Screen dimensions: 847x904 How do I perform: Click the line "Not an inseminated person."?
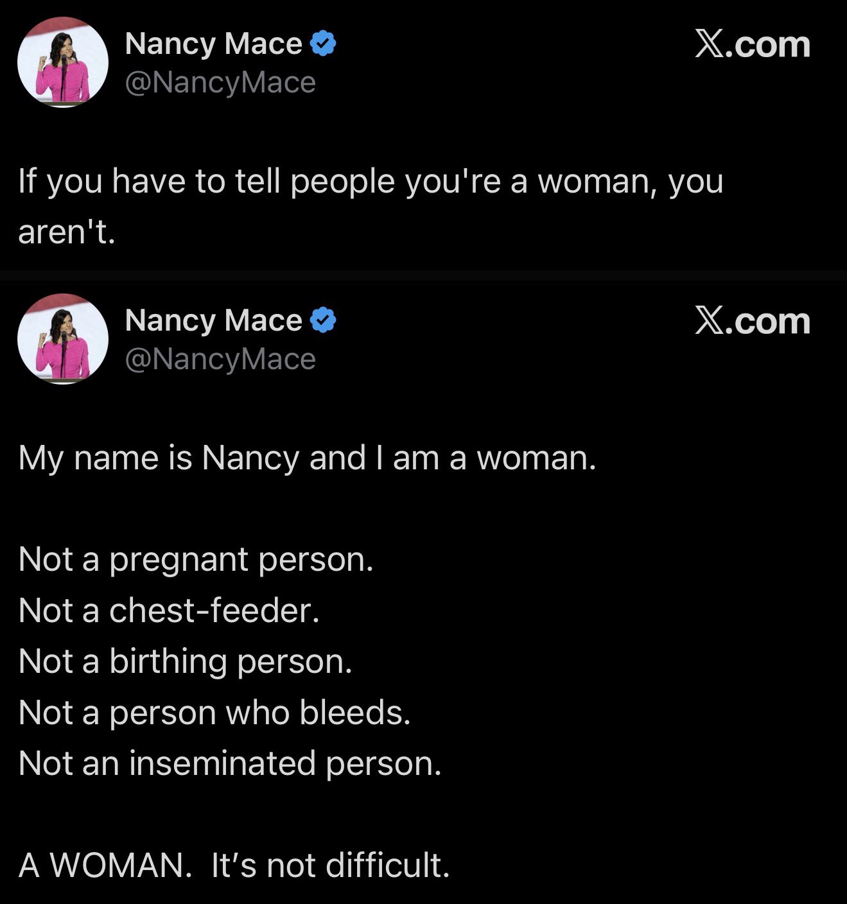[x=230, y=763]
